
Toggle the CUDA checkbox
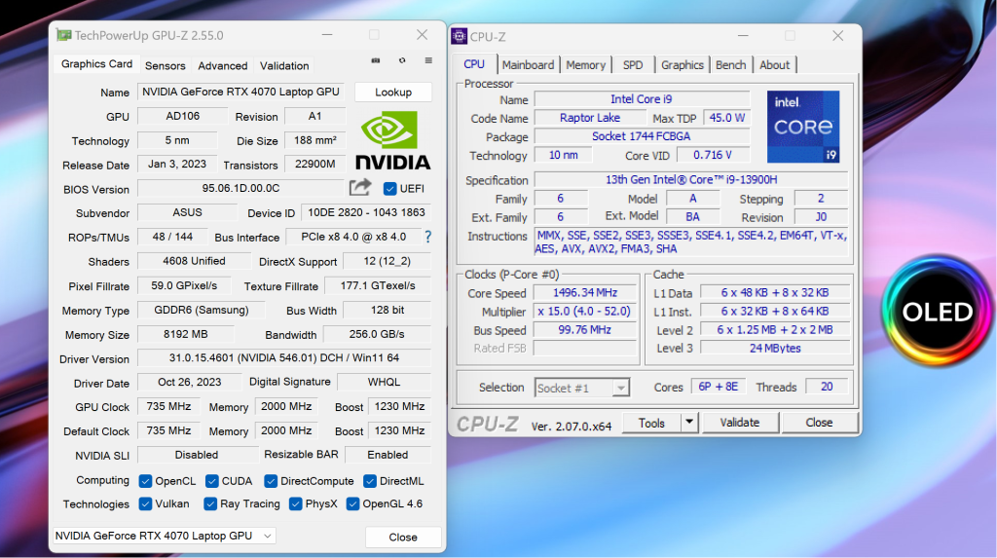212,481
